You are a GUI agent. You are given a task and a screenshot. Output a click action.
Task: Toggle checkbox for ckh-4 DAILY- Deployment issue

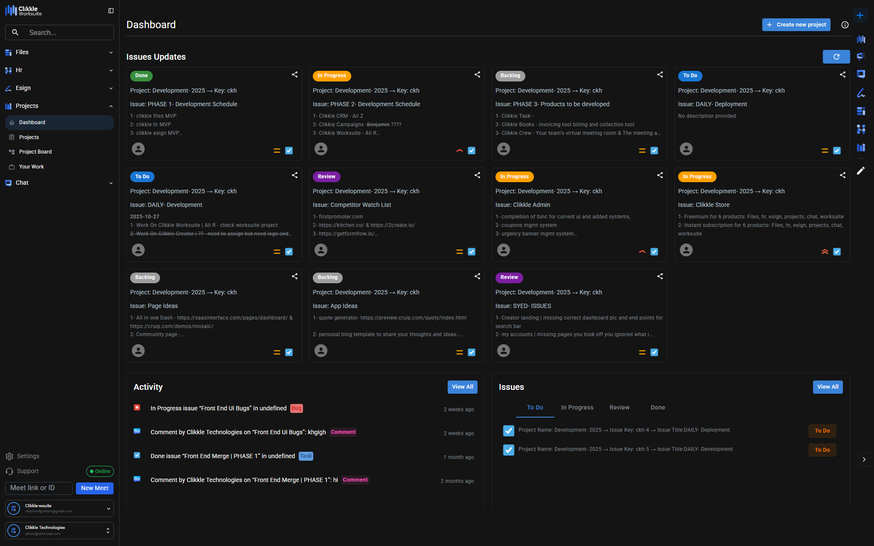click(x=508, y=431)
